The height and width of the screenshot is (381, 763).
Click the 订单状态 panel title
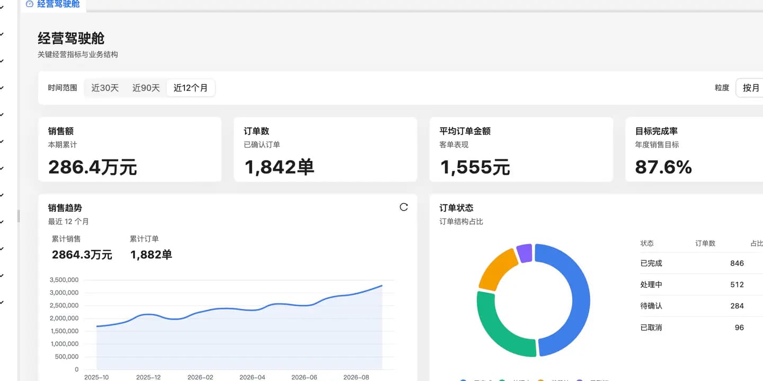(x=457, y=208)
